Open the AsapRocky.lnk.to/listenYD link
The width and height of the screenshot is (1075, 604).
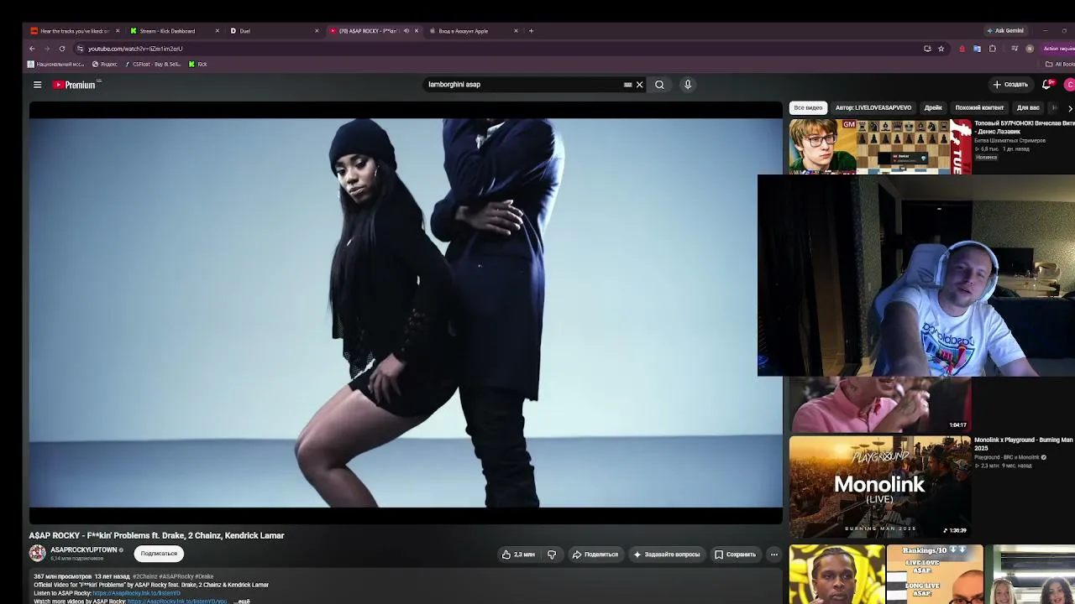[x=136, y=593]
